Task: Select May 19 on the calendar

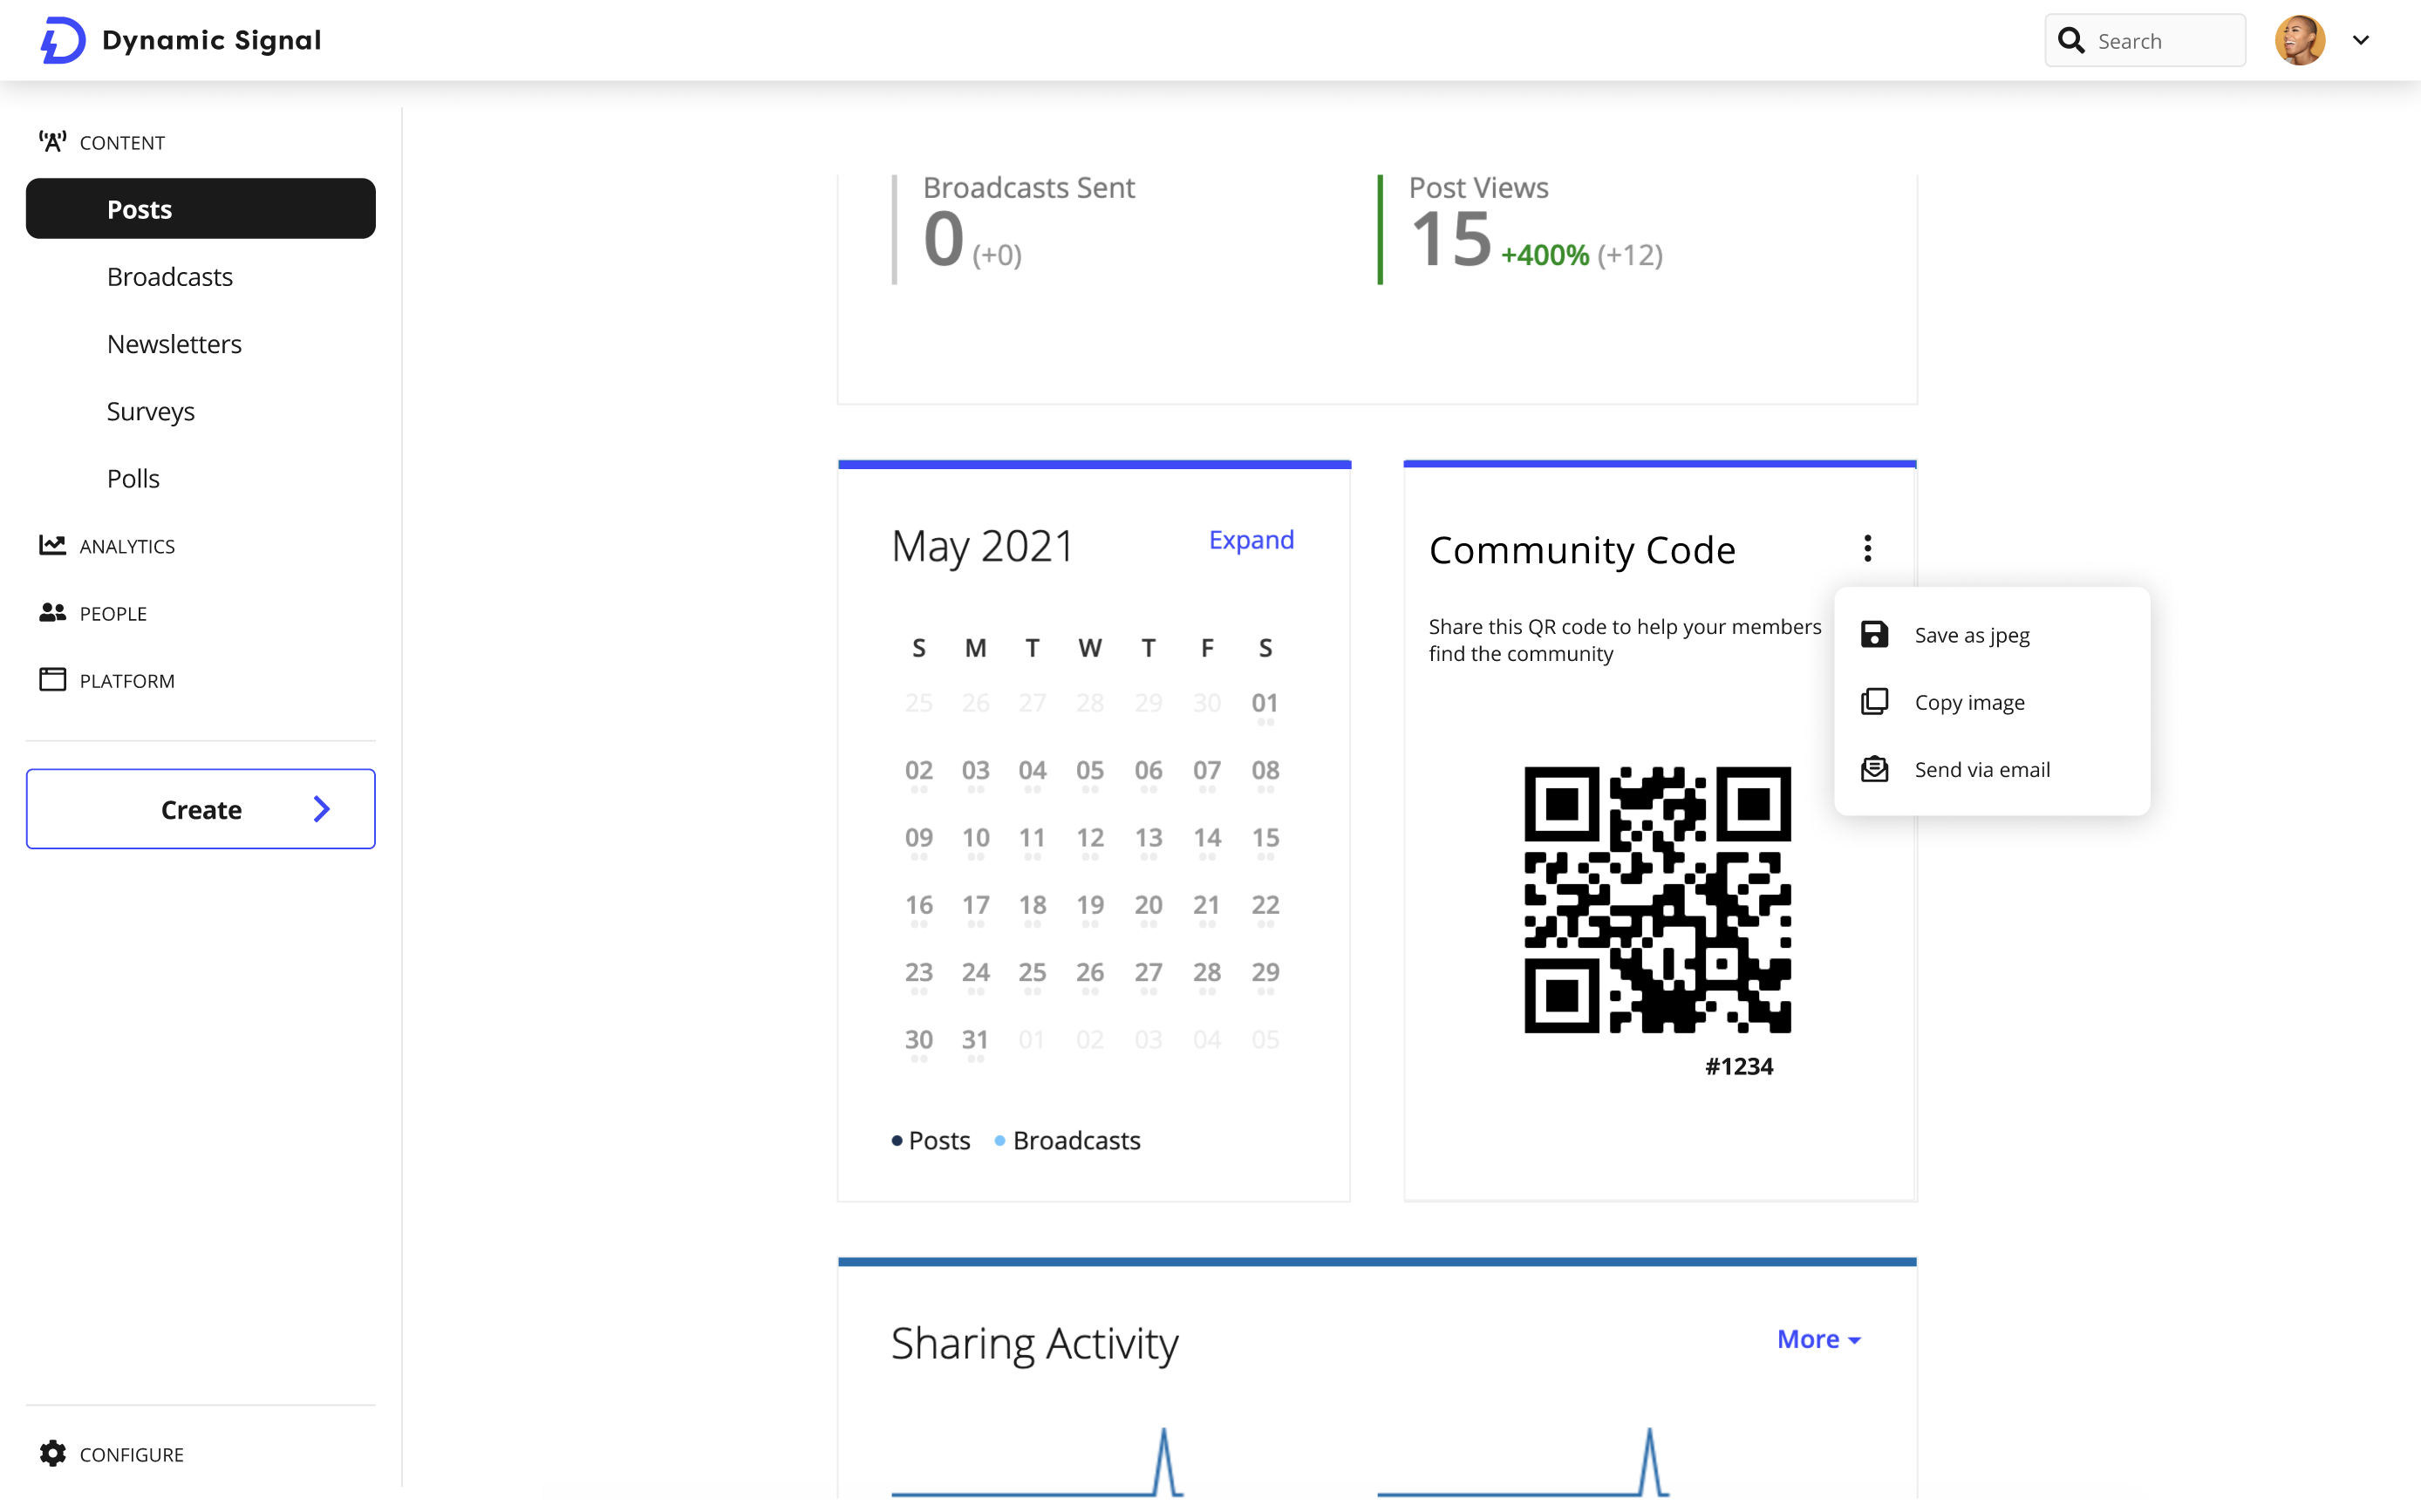Action: (1090, 904)
